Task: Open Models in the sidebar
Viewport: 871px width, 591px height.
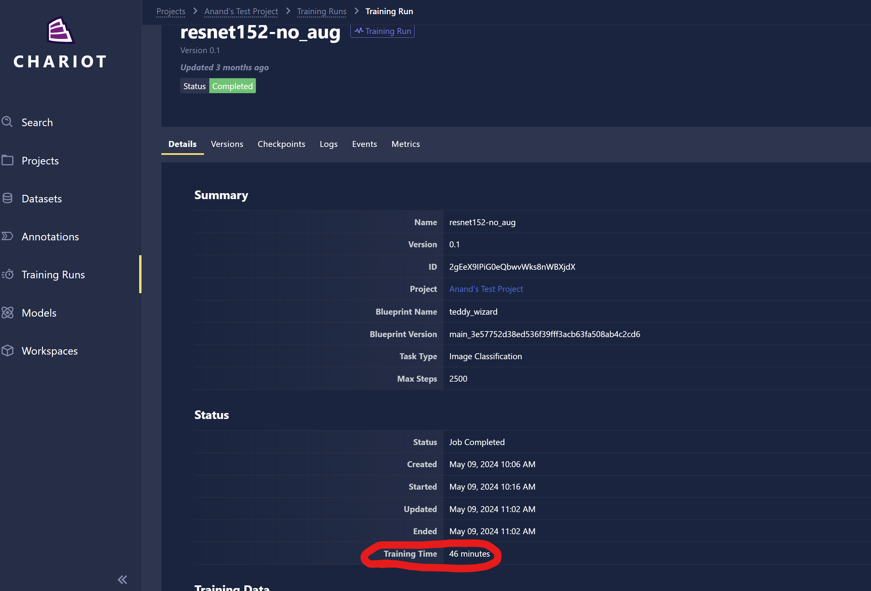Action: click(x=39, y=313)
